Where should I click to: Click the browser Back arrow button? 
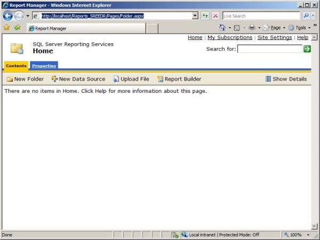[8, 16]
